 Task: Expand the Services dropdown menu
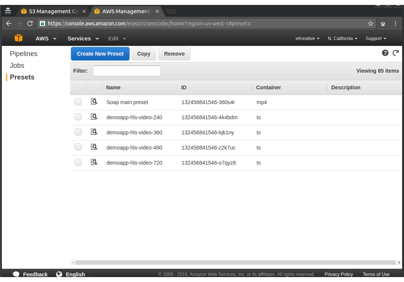click(83, 39)
